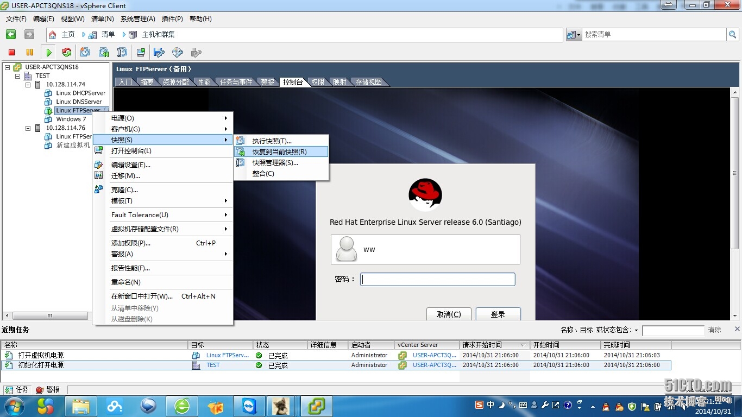
Task: Click the CD/DVD drive connect toolbar icon
Action: pos(178,52)
